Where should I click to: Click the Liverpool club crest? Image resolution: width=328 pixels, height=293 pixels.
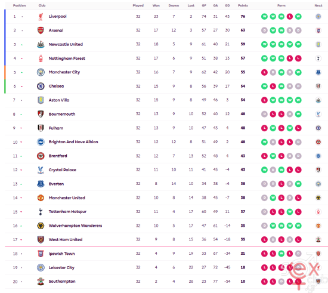click(41, 17)
